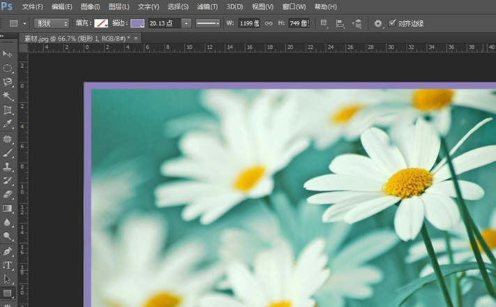Open the stroke width 20.13 dropdown arrow
Viewport: 496px width, 307px height.
click(186, 23)
